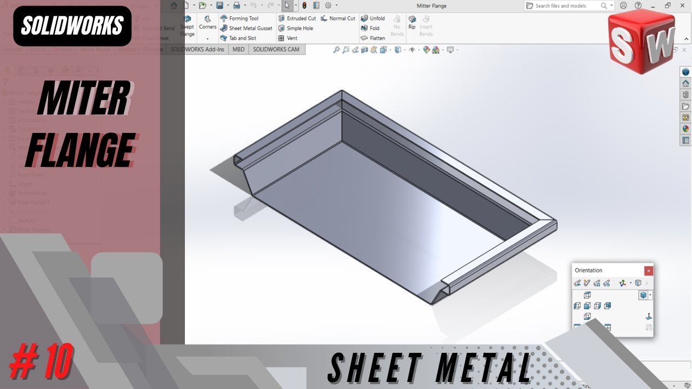Expand the search options dropdown arrow

[611, 5]
